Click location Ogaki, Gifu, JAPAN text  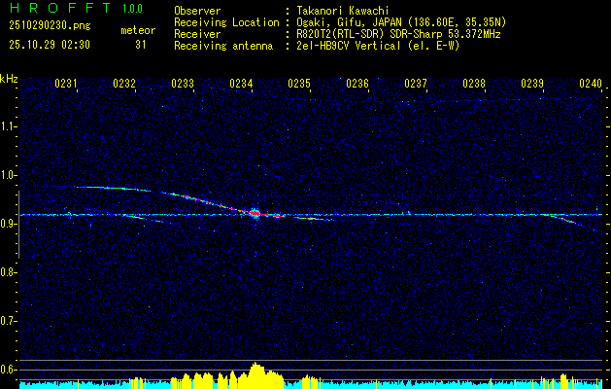point(401,22)
